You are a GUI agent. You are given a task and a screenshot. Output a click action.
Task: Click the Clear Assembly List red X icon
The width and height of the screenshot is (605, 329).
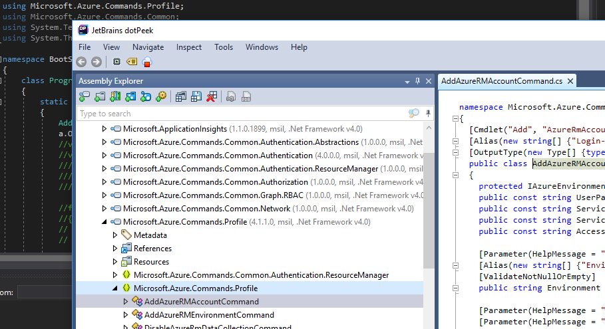pyautogui.click(x=212, y=96)
